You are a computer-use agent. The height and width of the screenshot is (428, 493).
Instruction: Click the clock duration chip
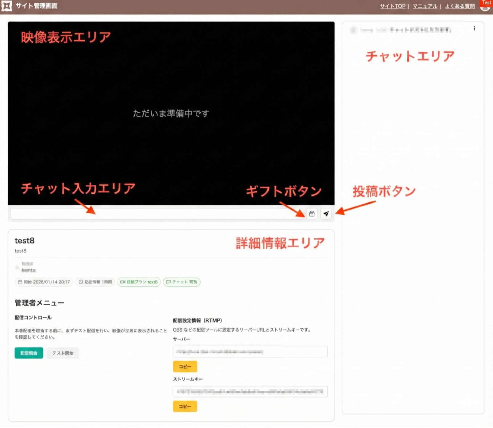point(95,282)
